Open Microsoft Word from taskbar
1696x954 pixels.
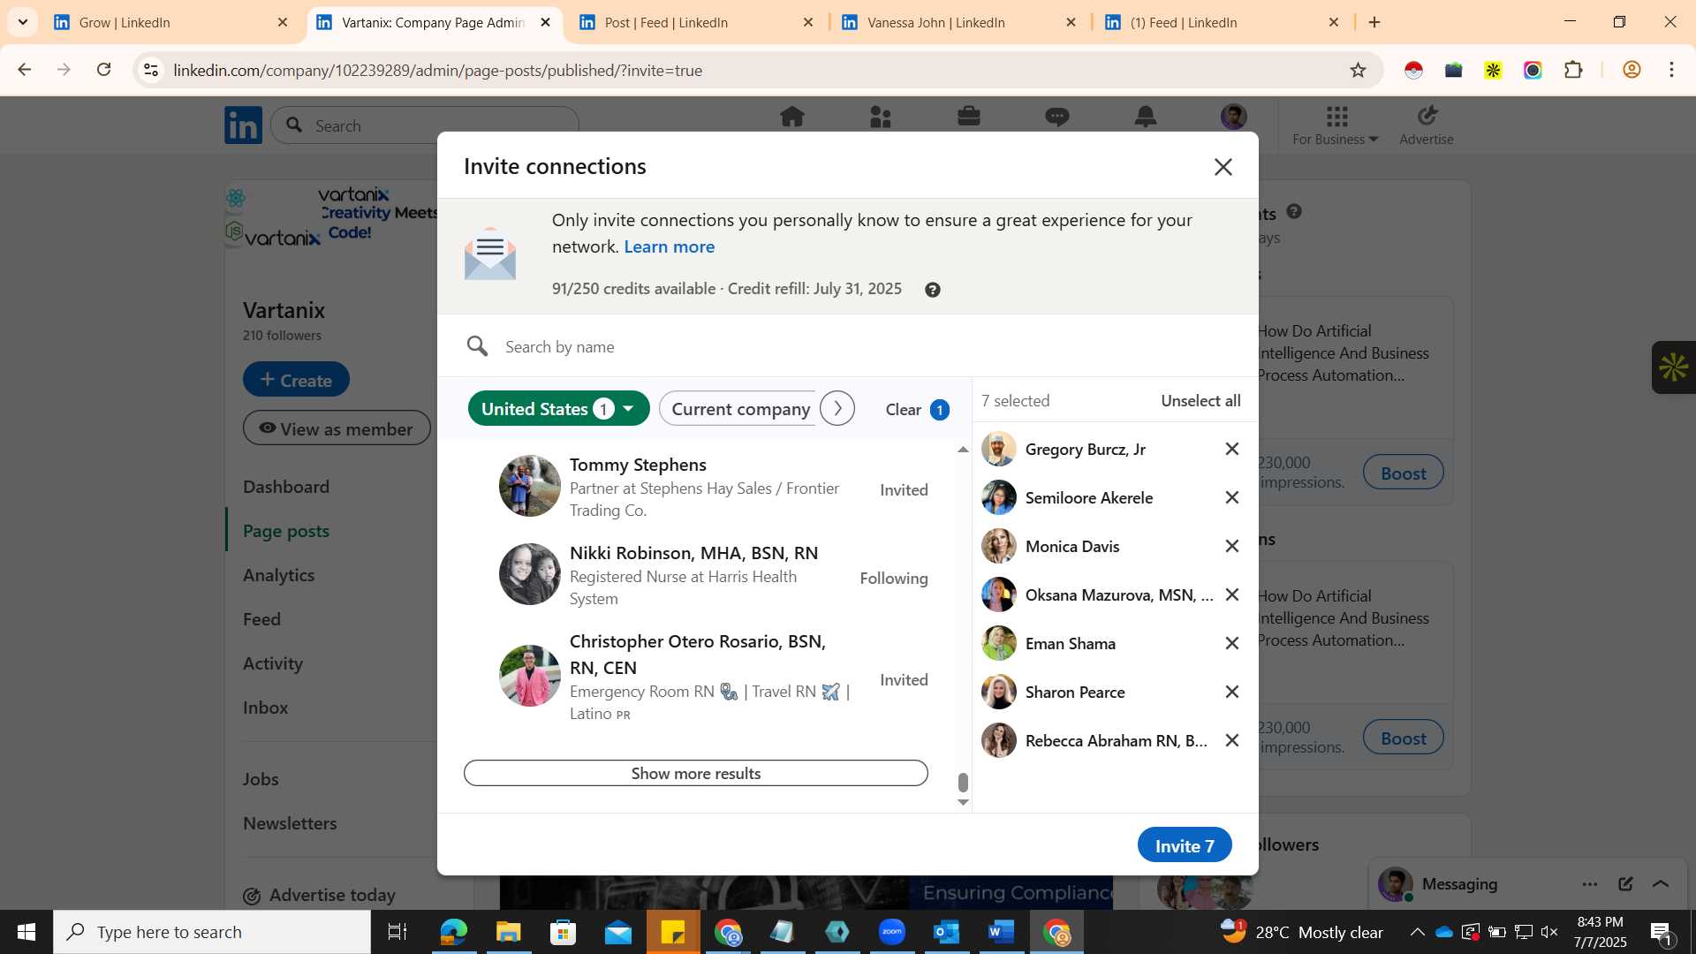[1001, 932]
